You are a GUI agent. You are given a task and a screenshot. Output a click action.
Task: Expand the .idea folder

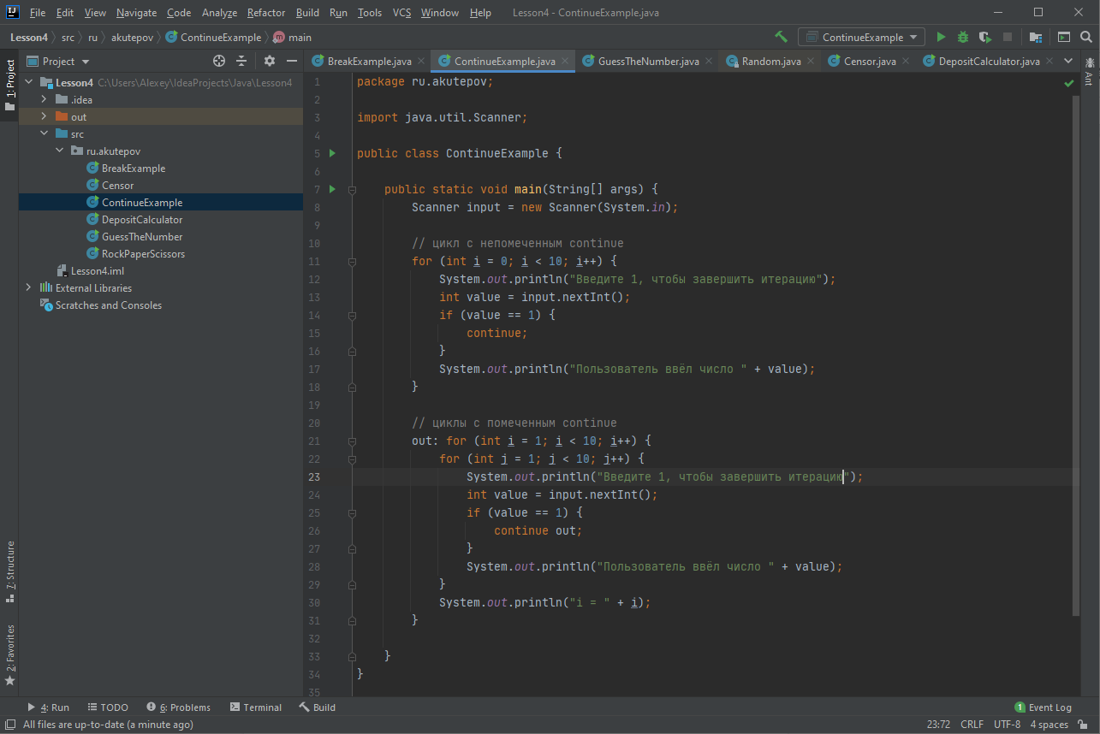[x=44, y=100]
